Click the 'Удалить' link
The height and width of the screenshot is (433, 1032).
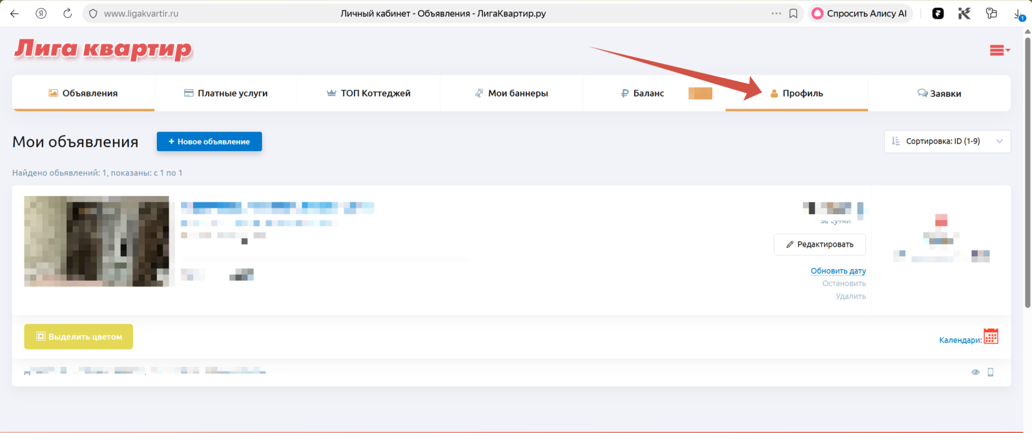851,296
